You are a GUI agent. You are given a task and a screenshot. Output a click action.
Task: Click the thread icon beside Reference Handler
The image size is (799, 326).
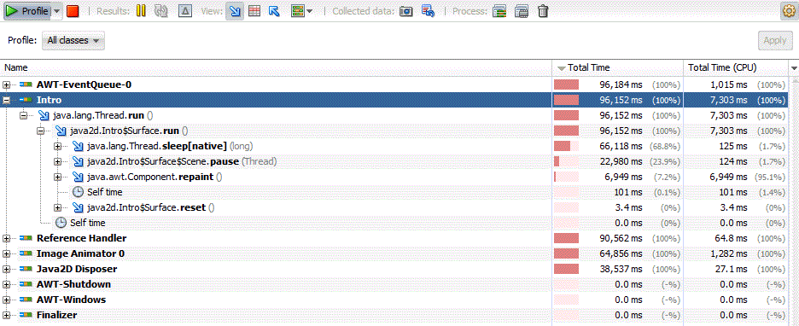coord(26,238)
